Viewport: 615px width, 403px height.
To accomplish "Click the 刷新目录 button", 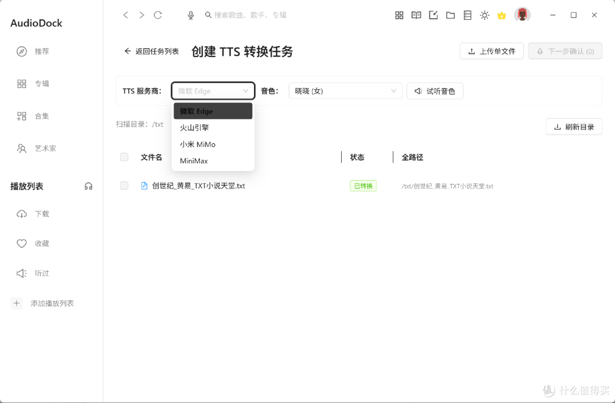I will point(574,126).
